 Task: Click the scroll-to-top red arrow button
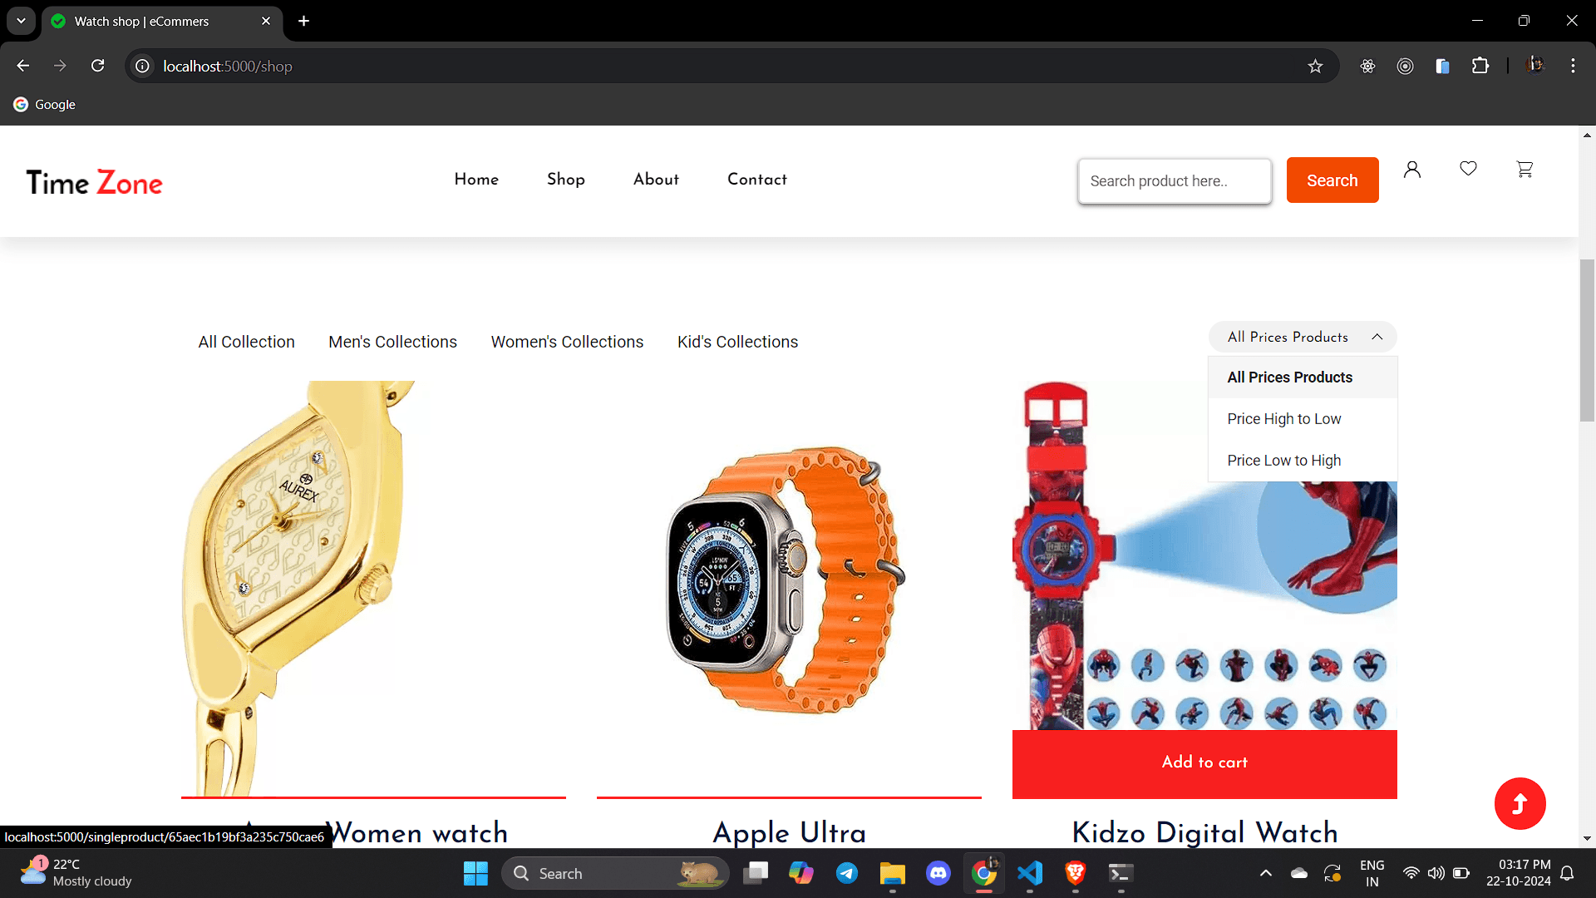click(1520, 803)
